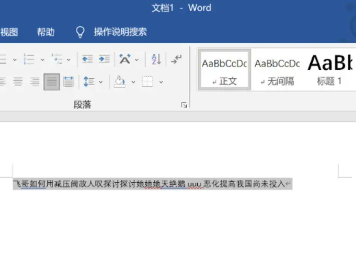
Task: Open line spacing dropdown arrow
Action: tap(101, 82)
